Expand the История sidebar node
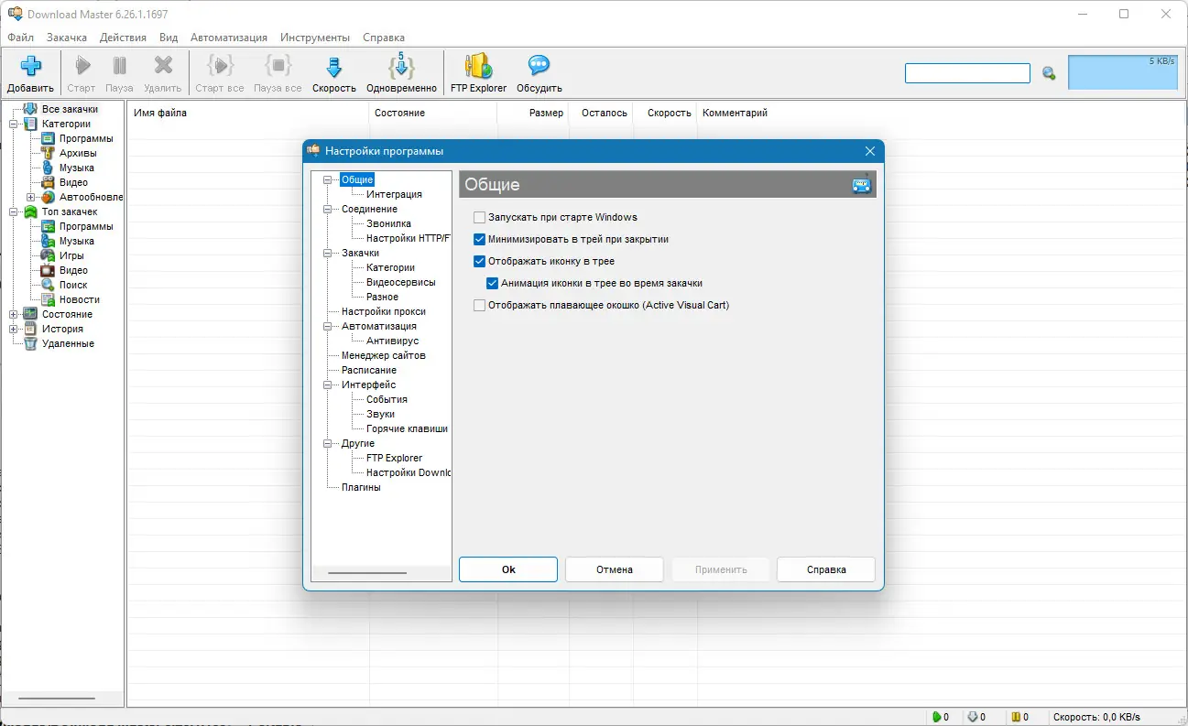The width and height of the screenshot is (1188, 726). [14, 329]
